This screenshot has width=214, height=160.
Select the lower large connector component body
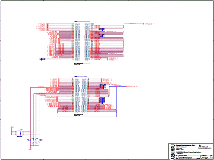pos(80,95)
